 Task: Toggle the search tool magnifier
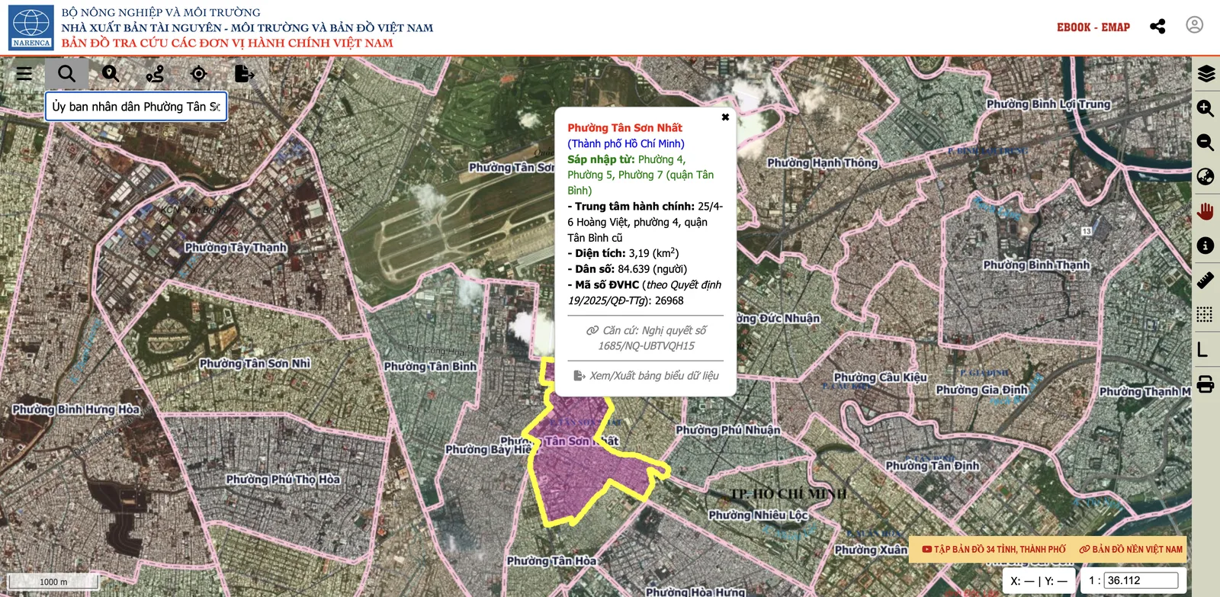[67, 74]
